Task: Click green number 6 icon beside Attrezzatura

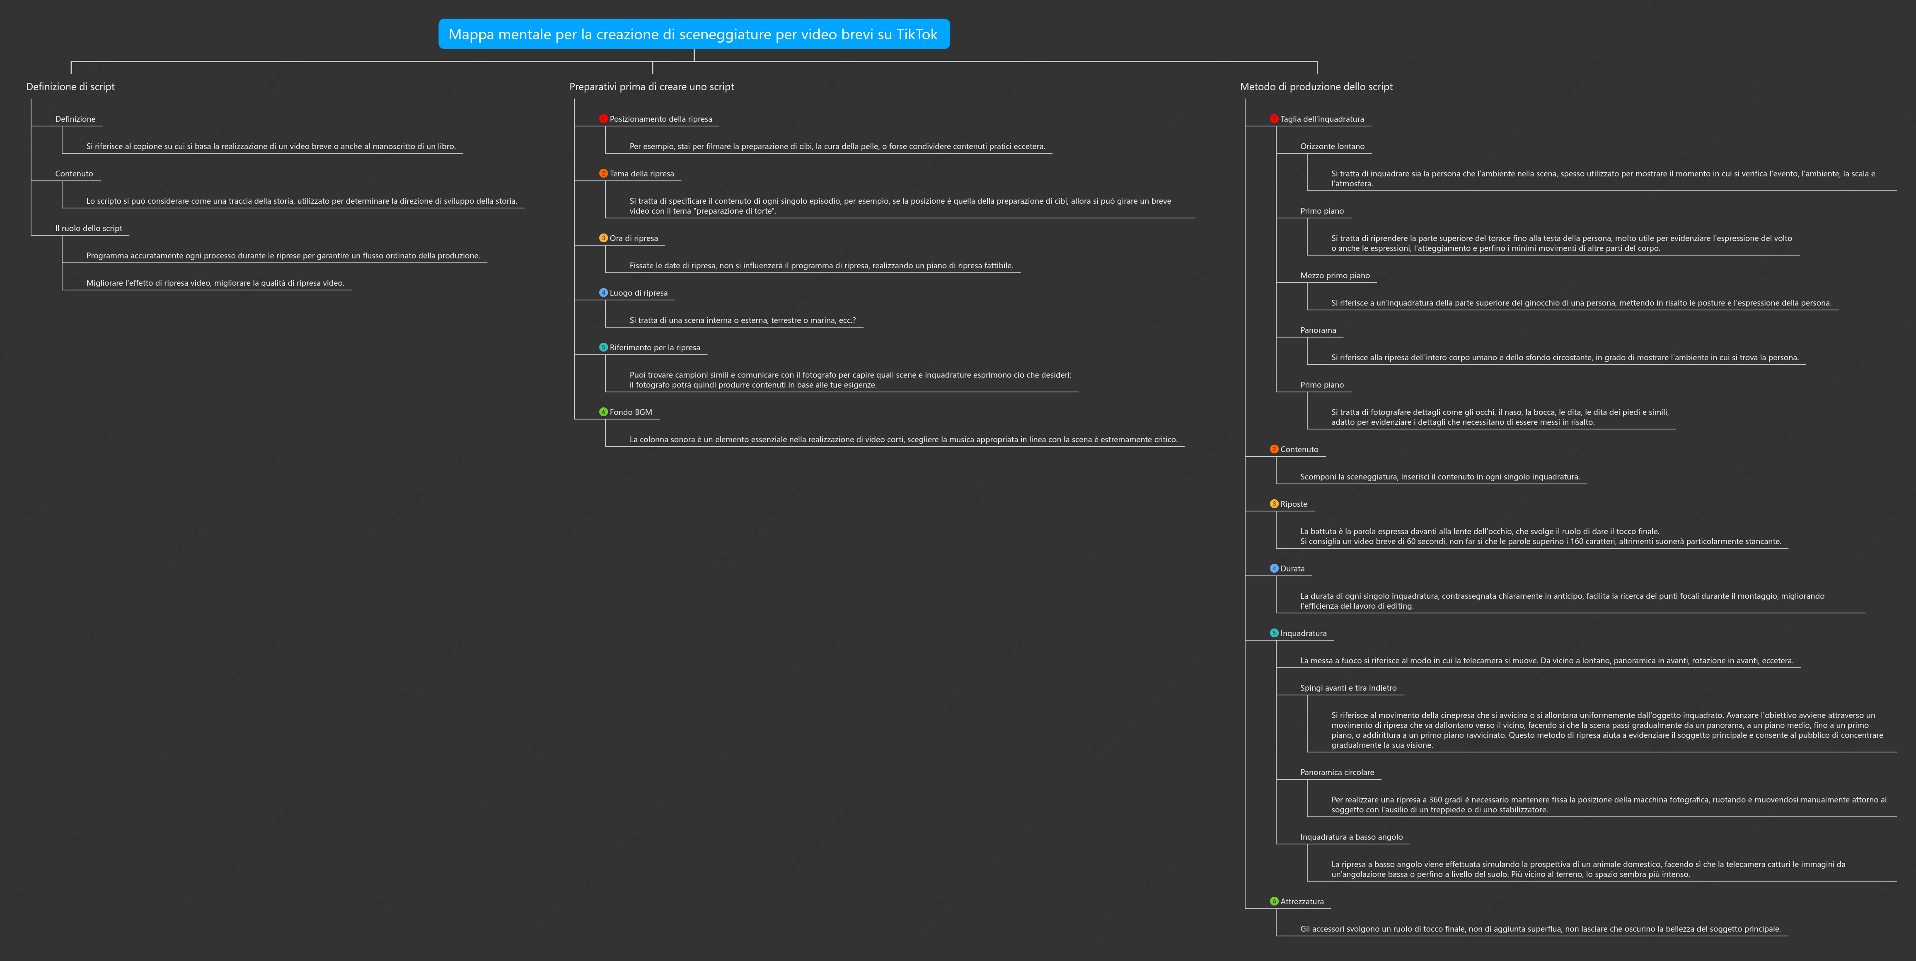Action: point(1274,901)
